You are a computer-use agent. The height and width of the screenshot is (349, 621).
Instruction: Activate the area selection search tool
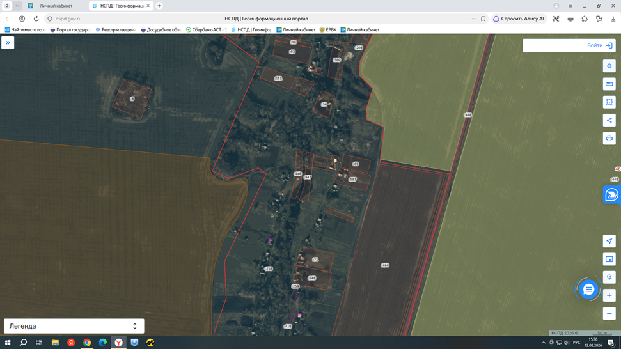[609, 102]
